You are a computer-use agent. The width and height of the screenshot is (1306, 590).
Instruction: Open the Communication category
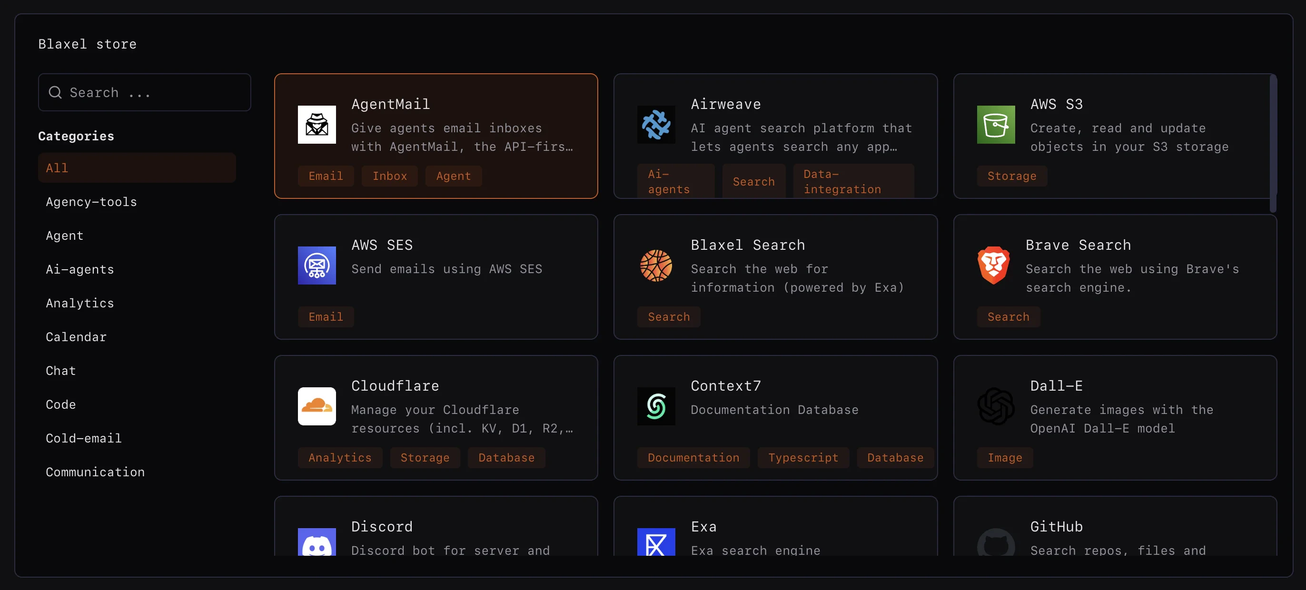tap(95, 472)
